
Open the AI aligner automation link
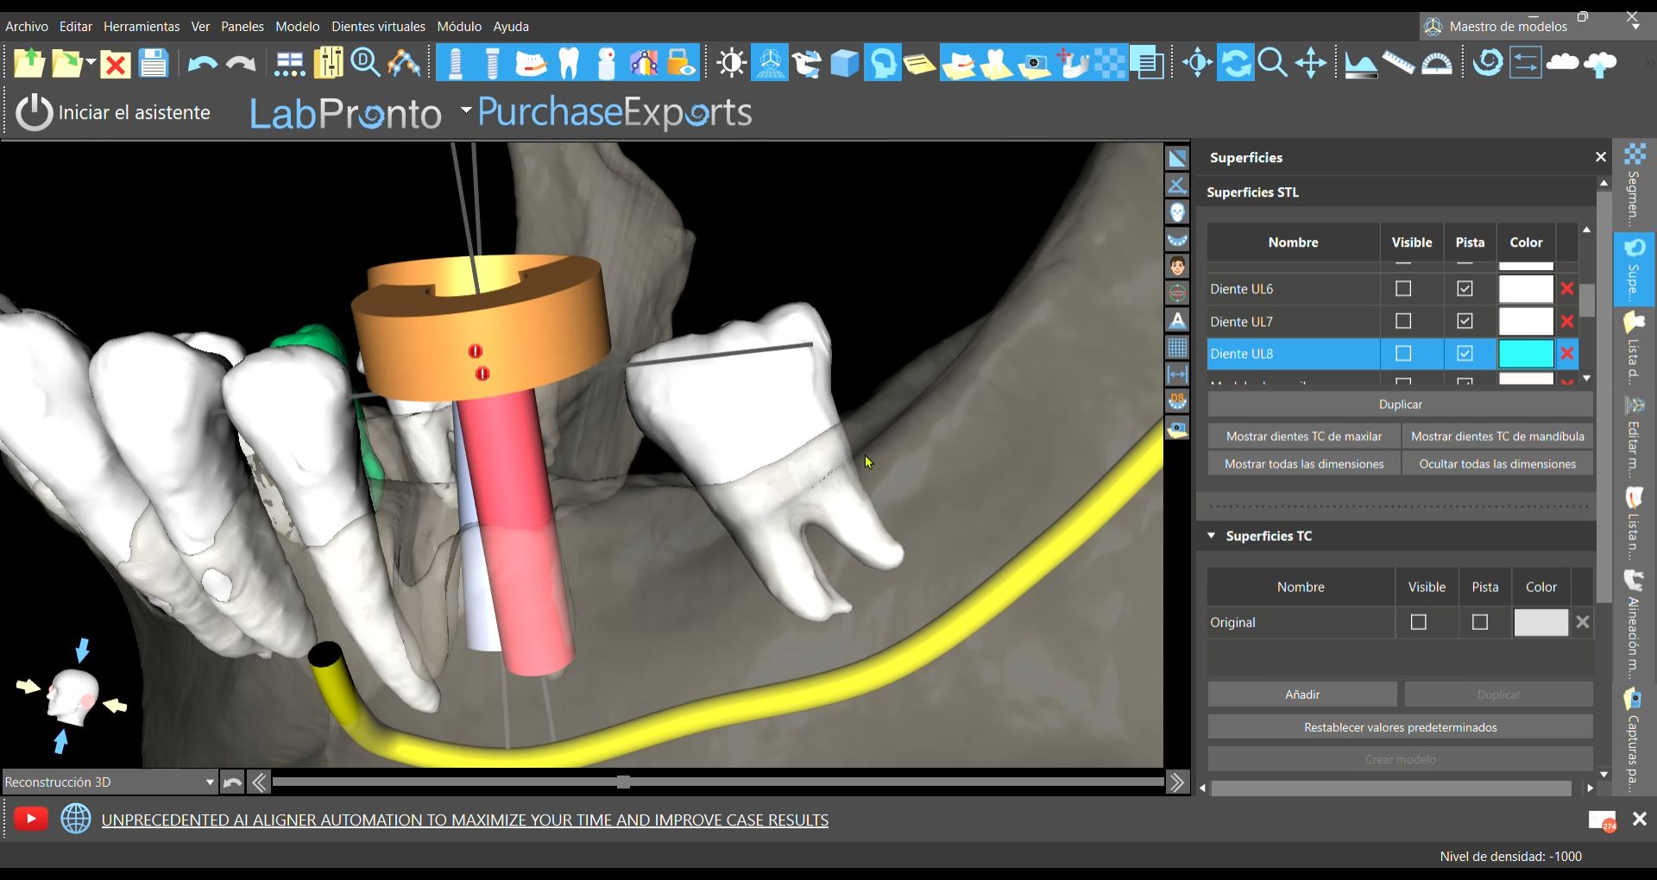point(465,820)
